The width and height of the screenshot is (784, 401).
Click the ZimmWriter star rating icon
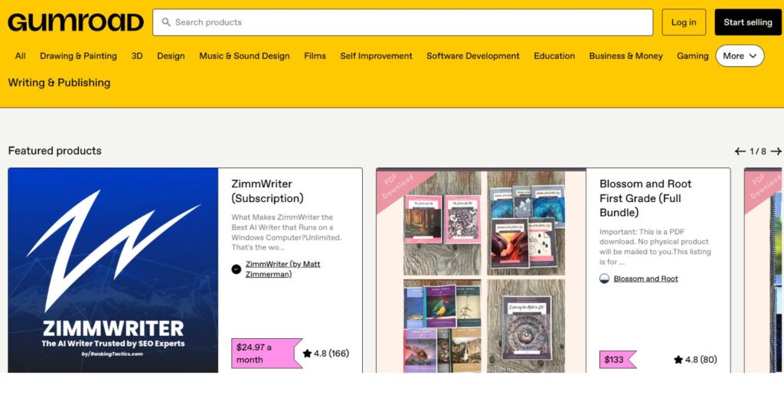click(x=307, y=354)
